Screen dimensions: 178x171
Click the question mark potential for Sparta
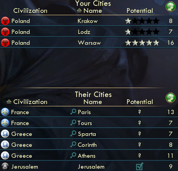[x=140, y=134]
